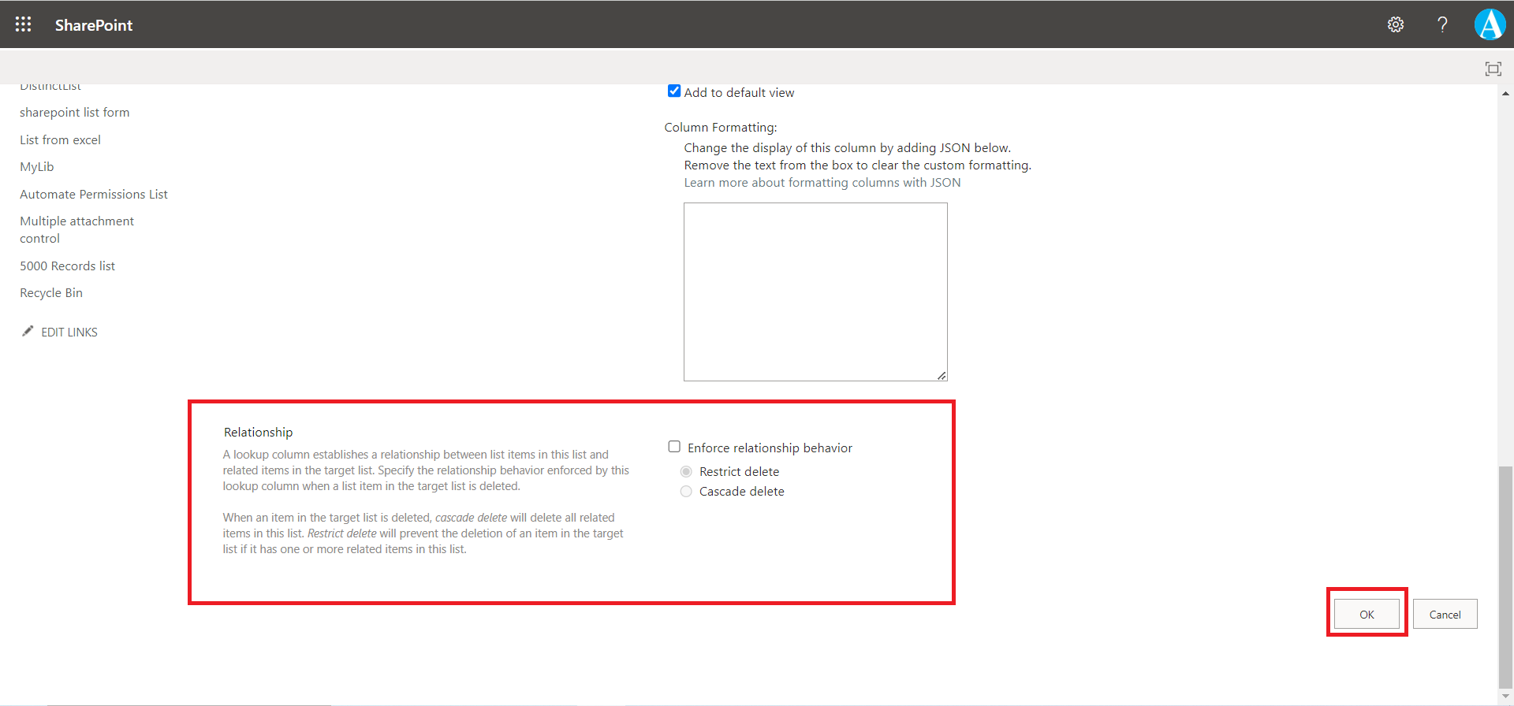Uncheck Add to default view checkbox

click(x=674, y=91)
